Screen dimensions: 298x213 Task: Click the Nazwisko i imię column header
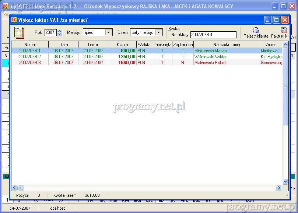(226, 45)
